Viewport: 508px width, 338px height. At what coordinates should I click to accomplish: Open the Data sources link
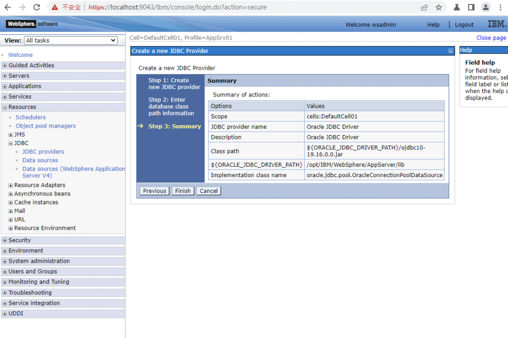click(x=40, y=160)
